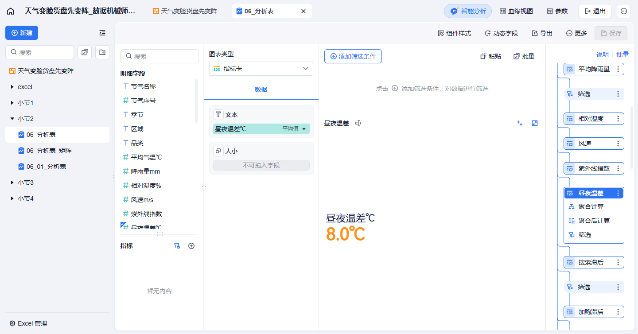Collapse the 小节2 tree node

click(12, 119)
